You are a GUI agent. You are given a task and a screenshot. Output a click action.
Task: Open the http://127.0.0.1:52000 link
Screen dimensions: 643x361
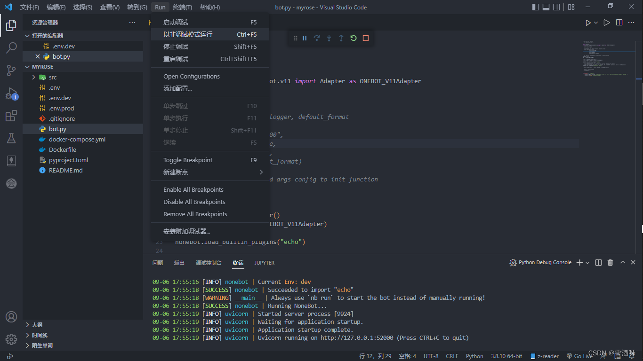pyautogui.click(x=357, y=337)
